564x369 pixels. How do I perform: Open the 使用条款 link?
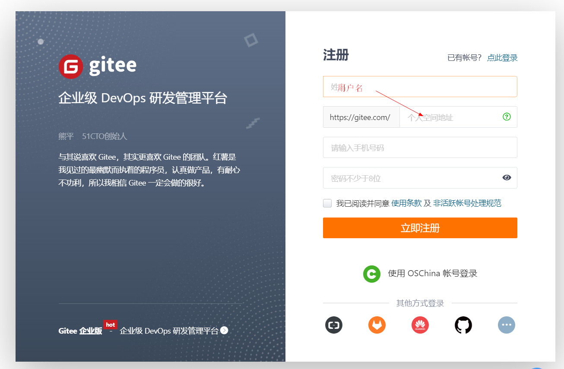click(x=406, y=203)
